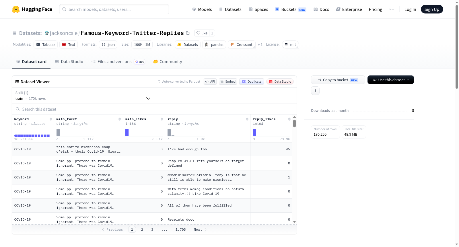This screenshot has height=247, width=459.
Task: Open the three-dot more options menu
Action: click(315, 91)
